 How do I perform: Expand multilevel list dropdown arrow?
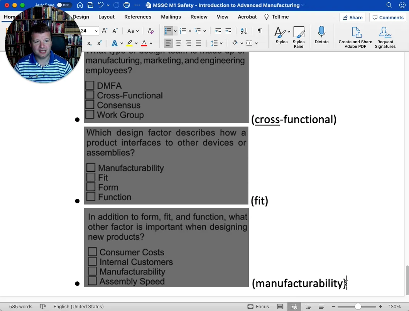[205, 31]
